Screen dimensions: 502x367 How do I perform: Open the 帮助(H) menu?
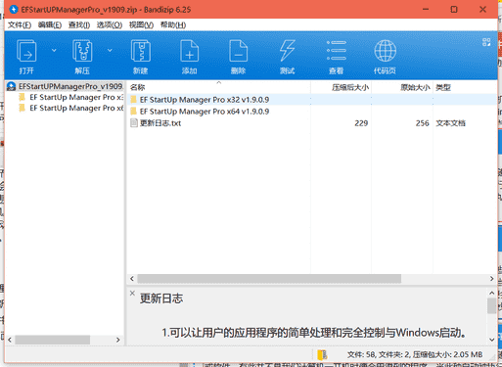click(x=173, y=25)
